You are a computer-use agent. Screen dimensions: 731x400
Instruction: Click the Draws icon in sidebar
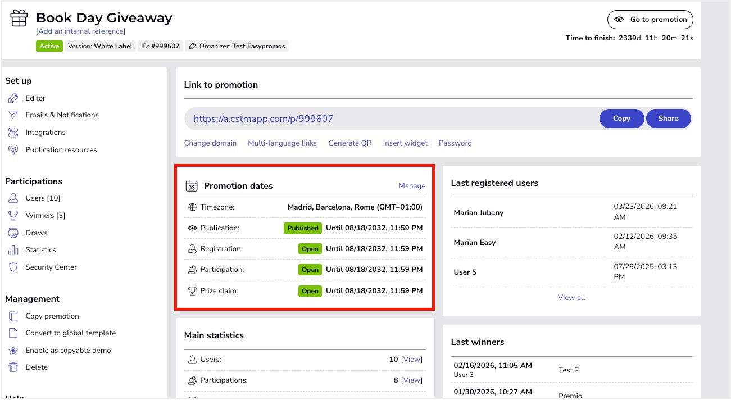coord(13,233)
